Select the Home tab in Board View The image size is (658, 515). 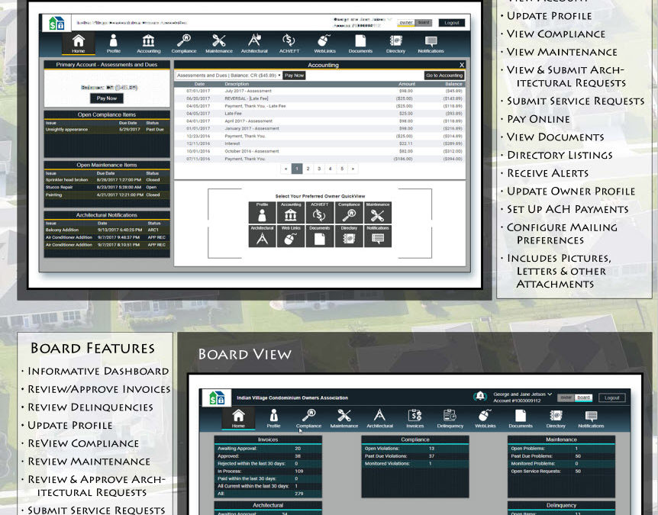pos(238,418)
